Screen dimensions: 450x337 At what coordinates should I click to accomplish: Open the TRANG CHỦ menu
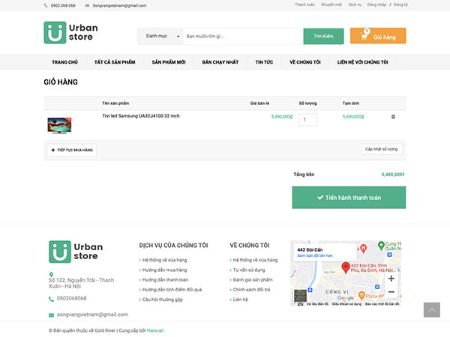pyautogui.click(x=64, y=62)
